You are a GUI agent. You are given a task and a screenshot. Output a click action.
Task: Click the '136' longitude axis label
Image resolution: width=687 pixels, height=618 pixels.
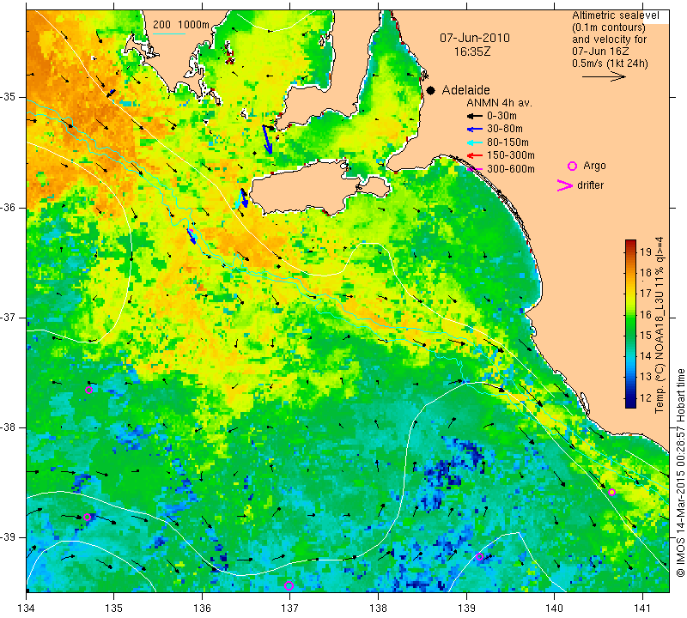click(203, 608)
